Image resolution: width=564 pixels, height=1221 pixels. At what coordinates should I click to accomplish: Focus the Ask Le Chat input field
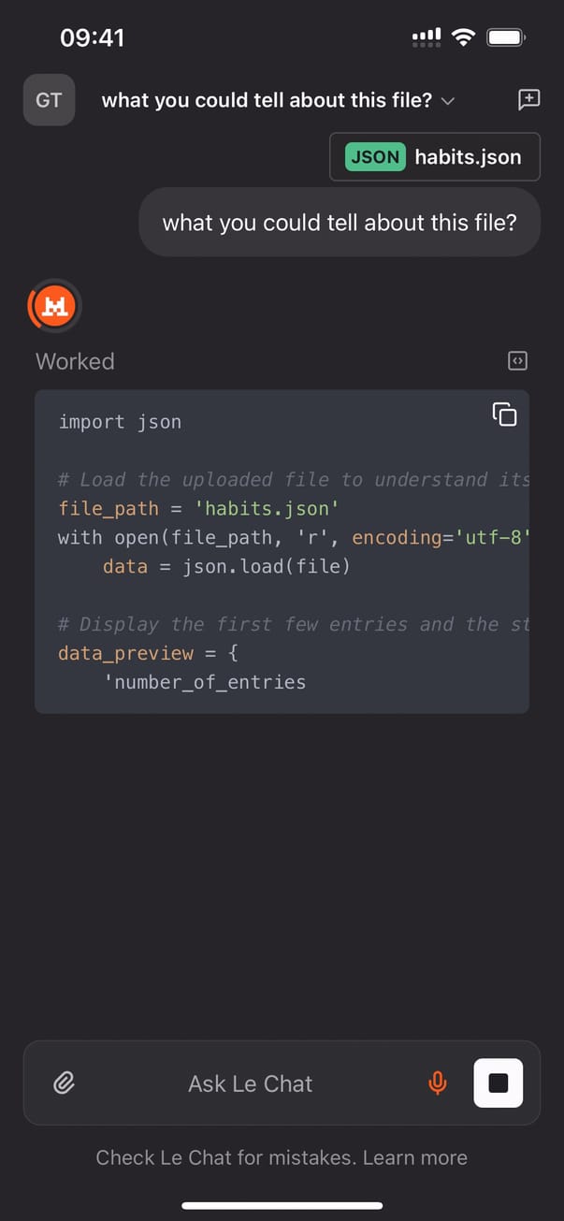tap(250, 1083)
